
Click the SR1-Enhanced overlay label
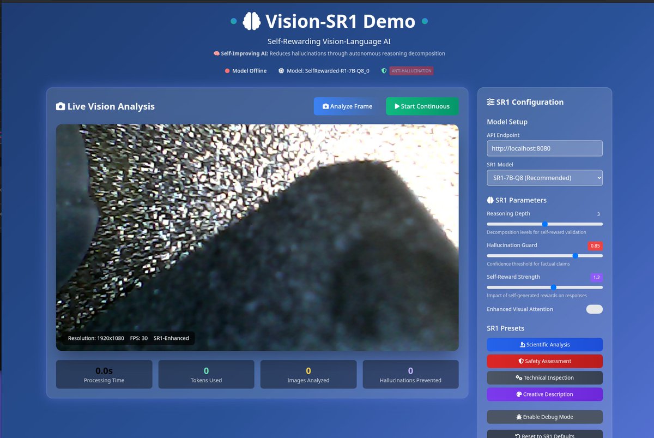pos(171,338)
